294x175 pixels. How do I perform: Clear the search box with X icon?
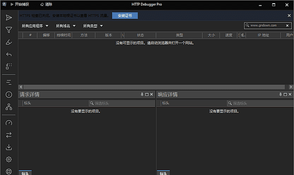[287, 26]
